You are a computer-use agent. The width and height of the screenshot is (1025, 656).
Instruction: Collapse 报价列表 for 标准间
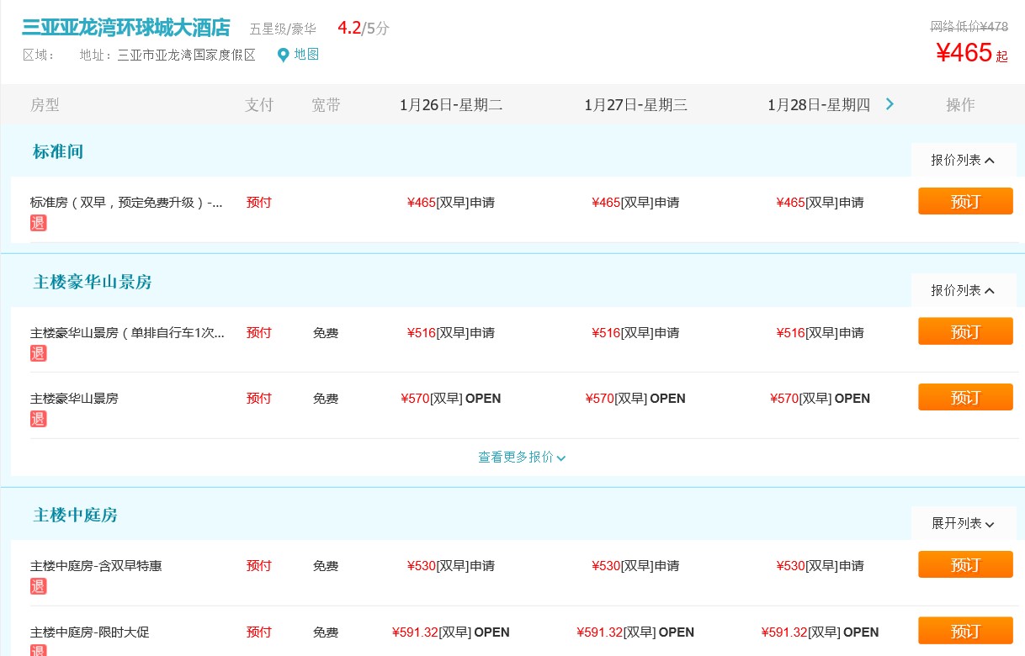(963, 160)
